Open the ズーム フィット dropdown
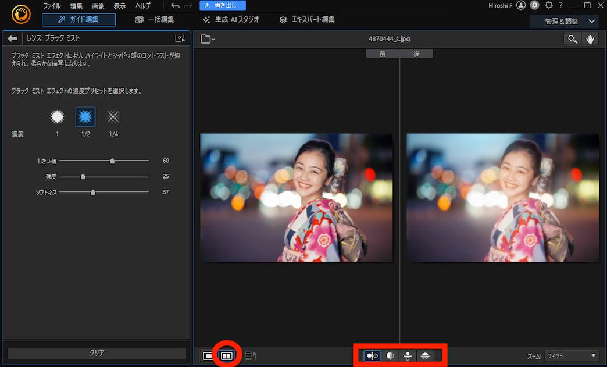 click(x=572, y=356)
